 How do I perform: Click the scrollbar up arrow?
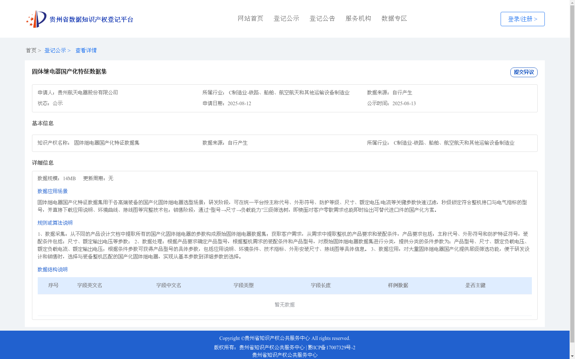572,3
